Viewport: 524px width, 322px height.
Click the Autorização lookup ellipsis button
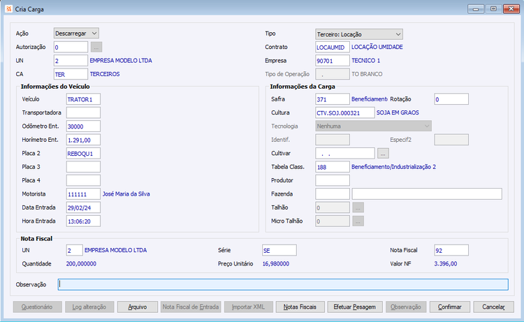point(96,47)
